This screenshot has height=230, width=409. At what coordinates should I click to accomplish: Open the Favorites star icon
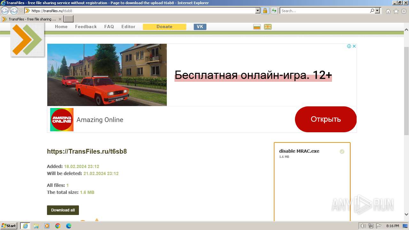[x=396, y=11]
